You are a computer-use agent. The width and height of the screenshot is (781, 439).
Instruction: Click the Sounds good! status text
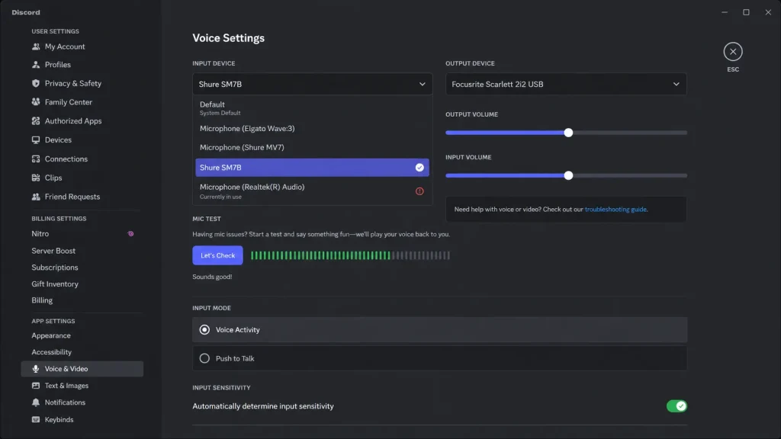point(212,277)
